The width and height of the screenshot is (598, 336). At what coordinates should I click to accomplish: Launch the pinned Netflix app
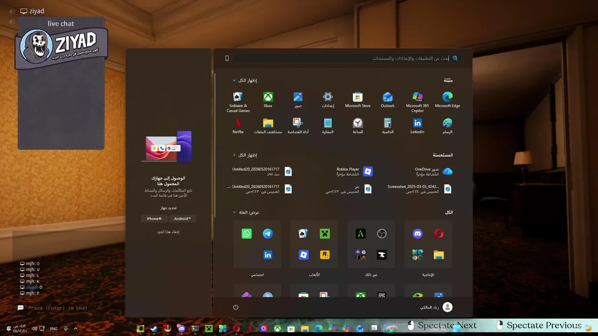click(x=238, y=126)
